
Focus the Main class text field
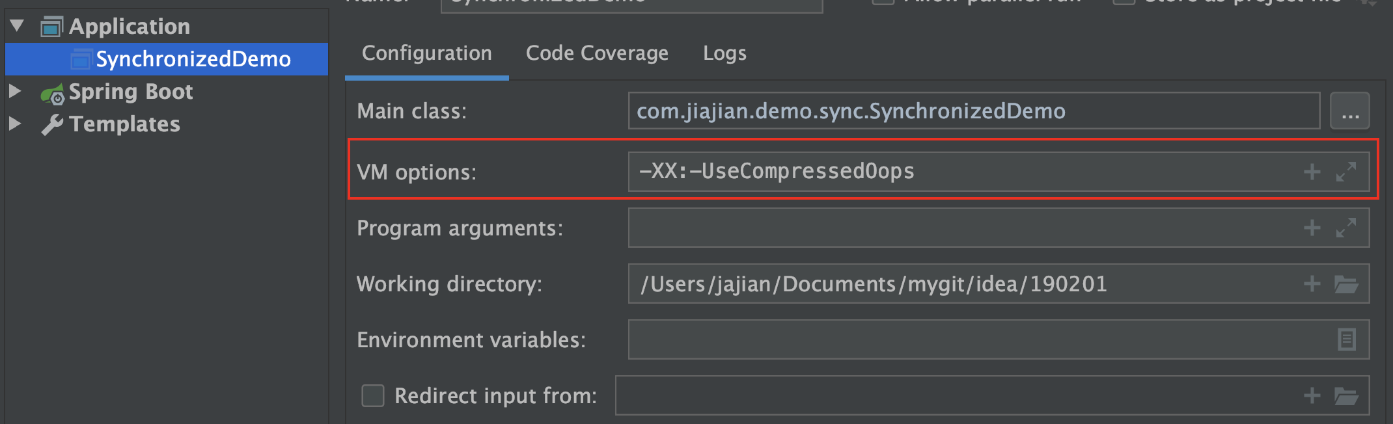[973, 111]
